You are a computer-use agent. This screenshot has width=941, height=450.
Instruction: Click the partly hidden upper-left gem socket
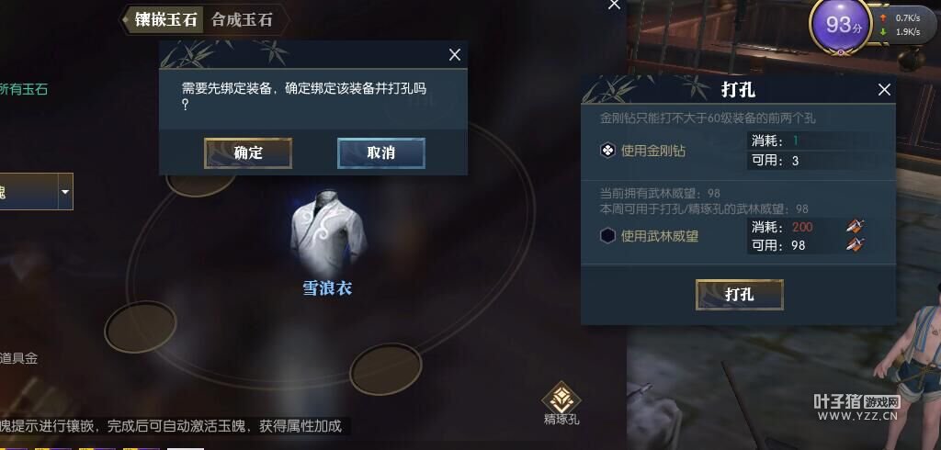[200, 186]
